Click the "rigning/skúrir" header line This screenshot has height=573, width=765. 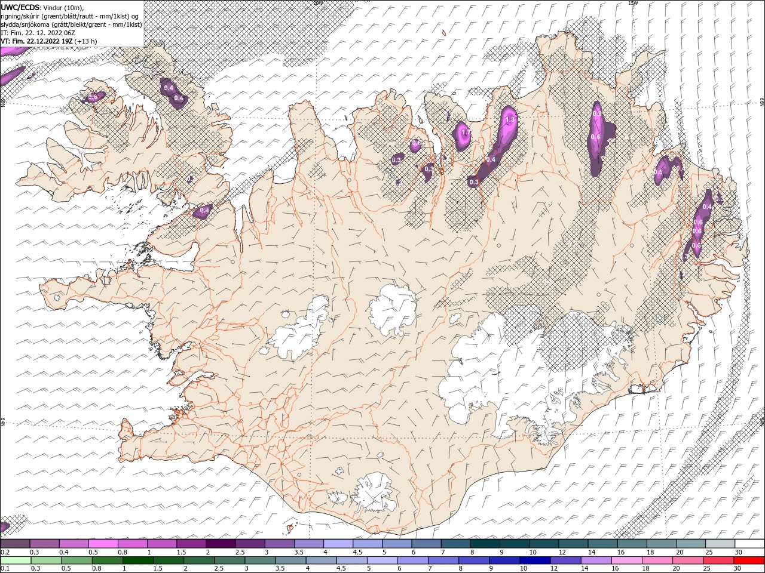point(69,16)
